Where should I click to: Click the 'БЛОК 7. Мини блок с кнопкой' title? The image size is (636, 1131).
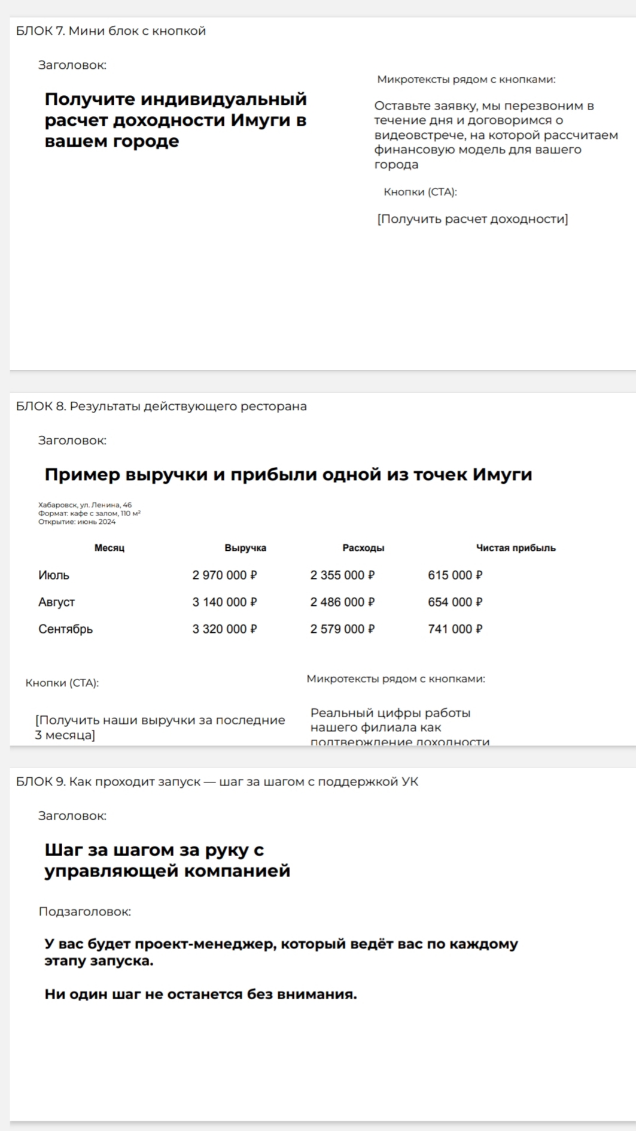pyautogui.click(x=111, y=31)
